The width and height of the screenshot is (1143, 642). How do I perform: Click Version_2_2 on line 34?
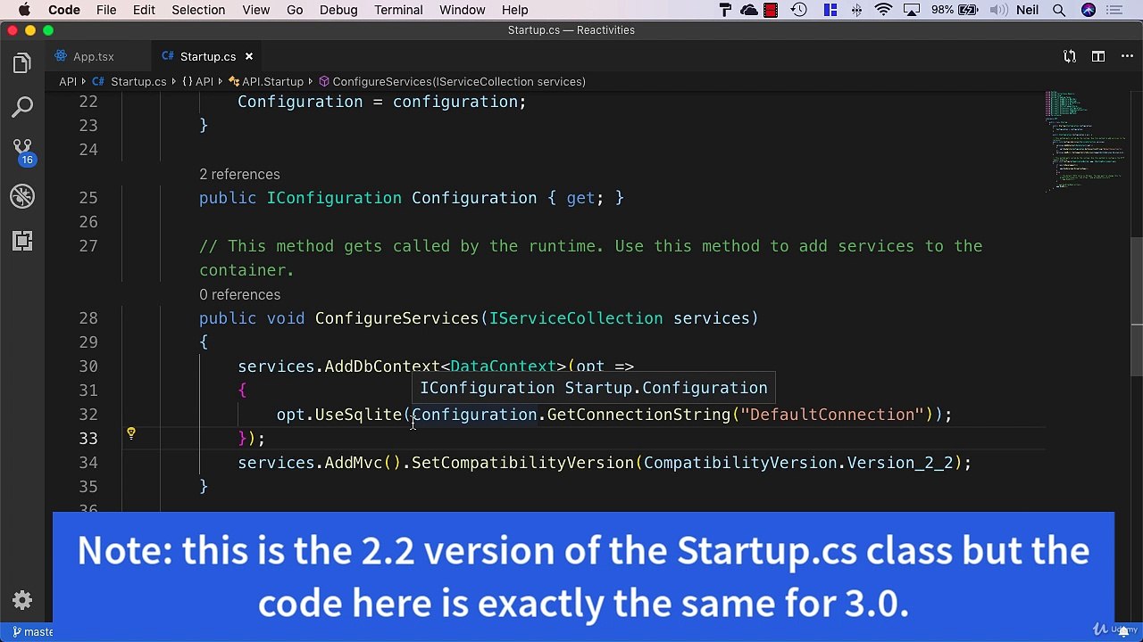click(x=900, y=463)
